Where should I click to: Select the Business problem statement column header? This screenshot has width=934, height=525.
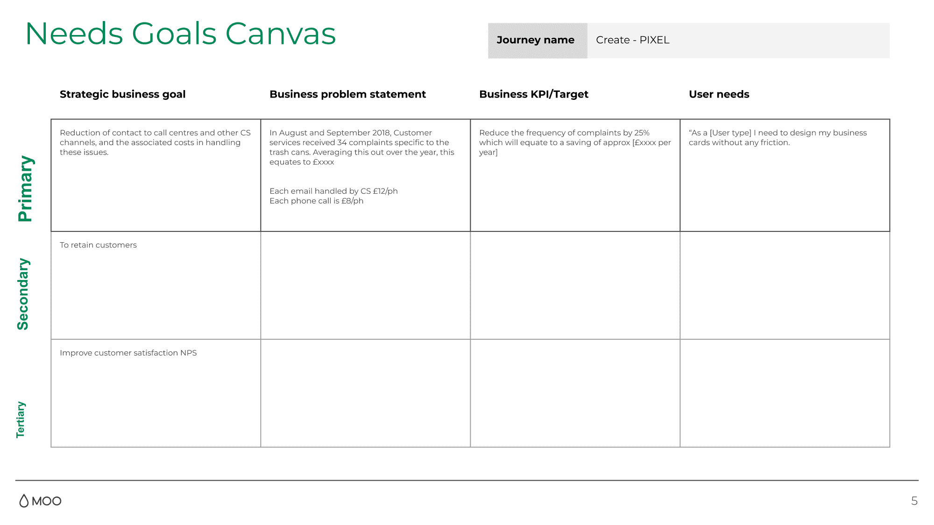coord(347,94)
